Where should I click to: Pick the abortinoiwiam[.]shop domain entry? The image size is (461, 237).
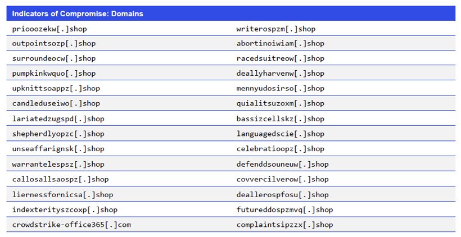(x=281, y=43)
